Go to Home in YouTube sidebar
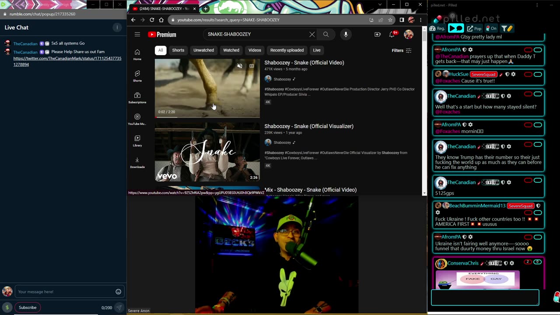 [137, 54]
